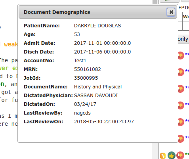
Task: Click the green thumbs-up icon
Action: point(172,155)
